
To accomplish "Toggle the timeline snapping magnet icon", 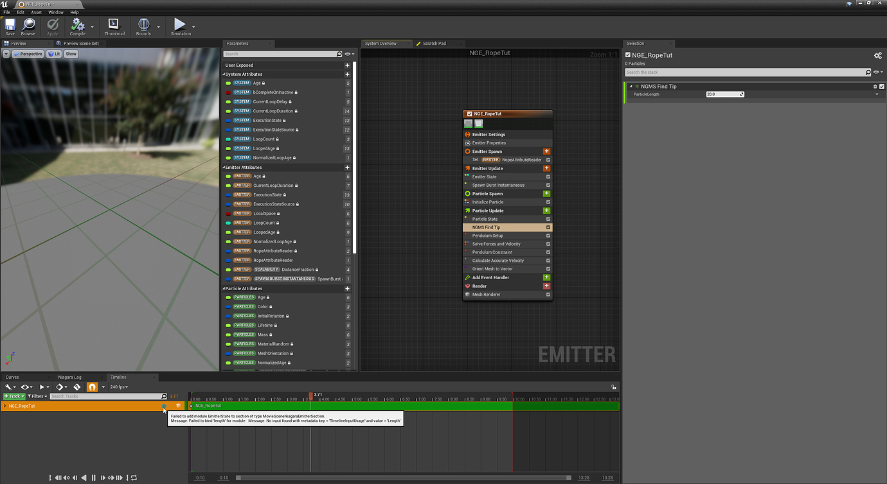I will point(92,387).
